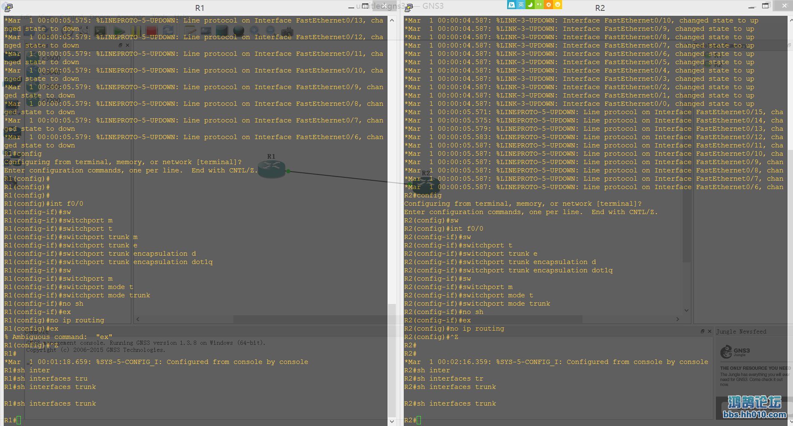Select the Draw rectangle tool
Image resolution: width=793 pixels, height=426 pixels.
click(x=222, y=31)
